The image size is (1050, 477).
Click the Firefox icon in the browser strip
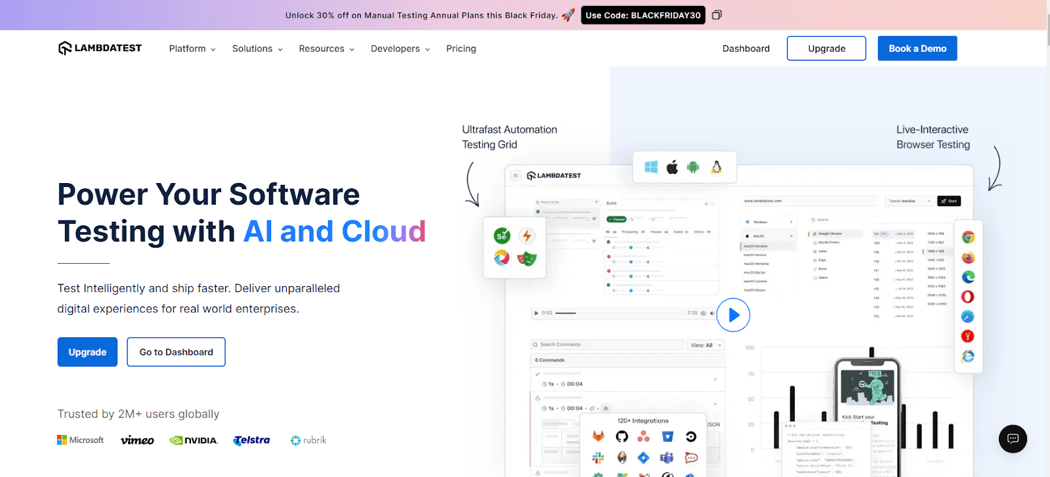coord(968,257)
